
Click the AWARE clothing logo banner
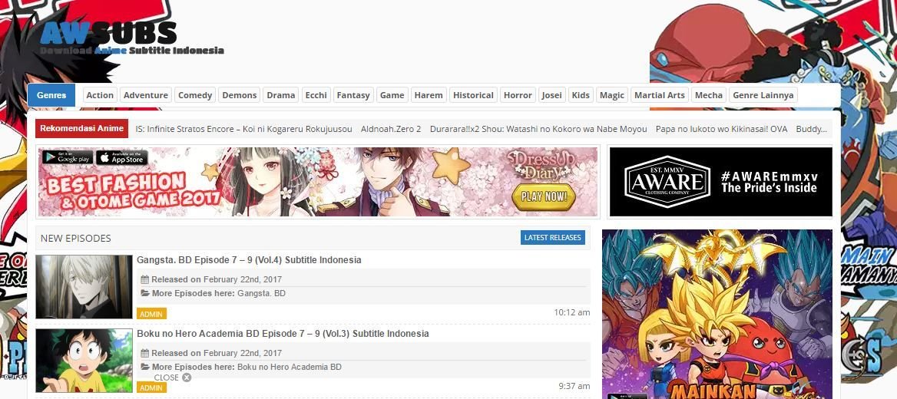[x=721, y=182]
